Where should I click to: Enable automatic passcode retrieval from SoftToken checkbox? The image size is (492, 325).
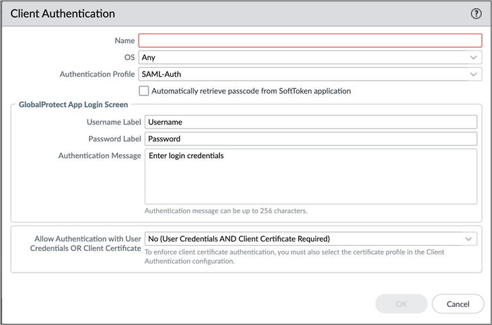pos(144,91)
